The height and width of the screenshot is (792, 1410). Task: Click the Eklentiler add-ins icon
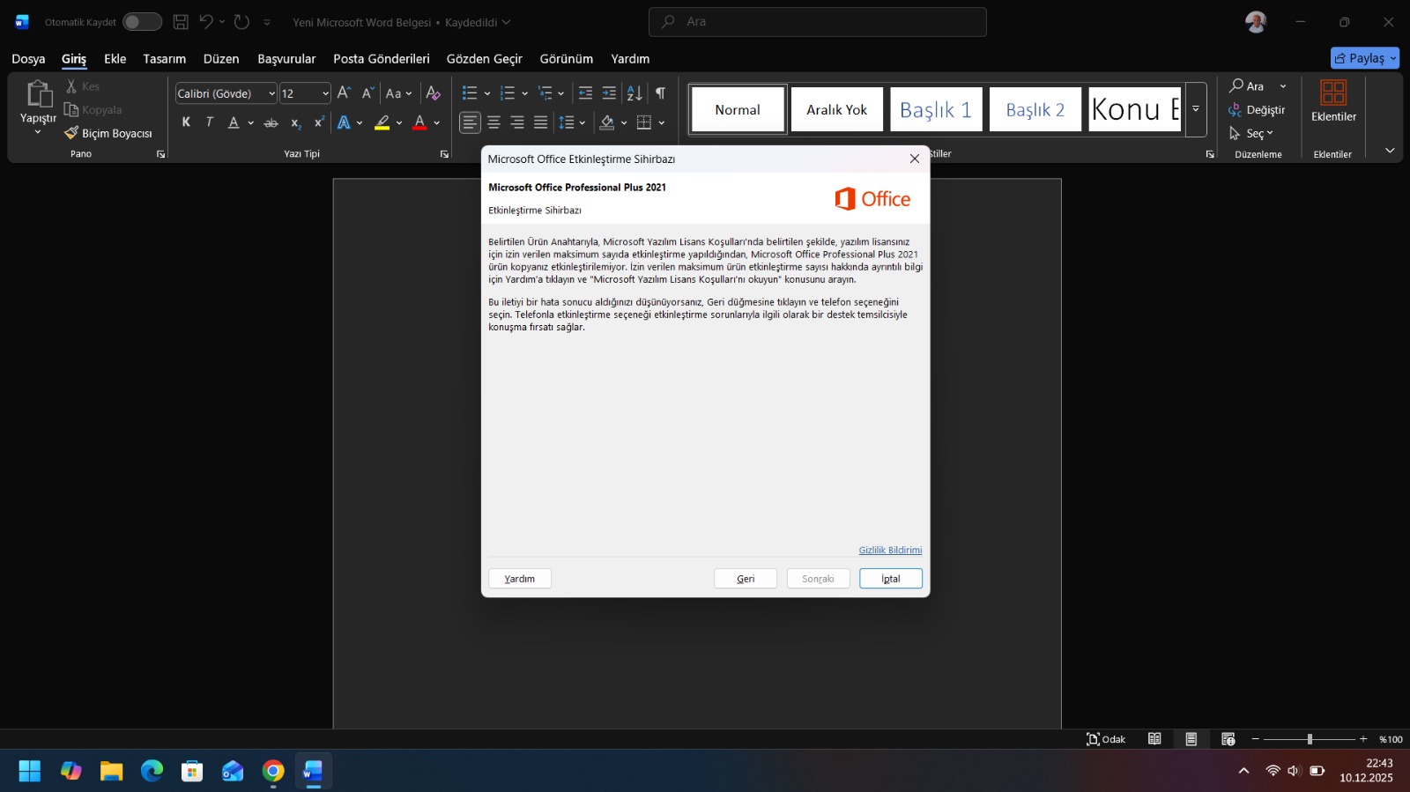[x=1333, y=93]
